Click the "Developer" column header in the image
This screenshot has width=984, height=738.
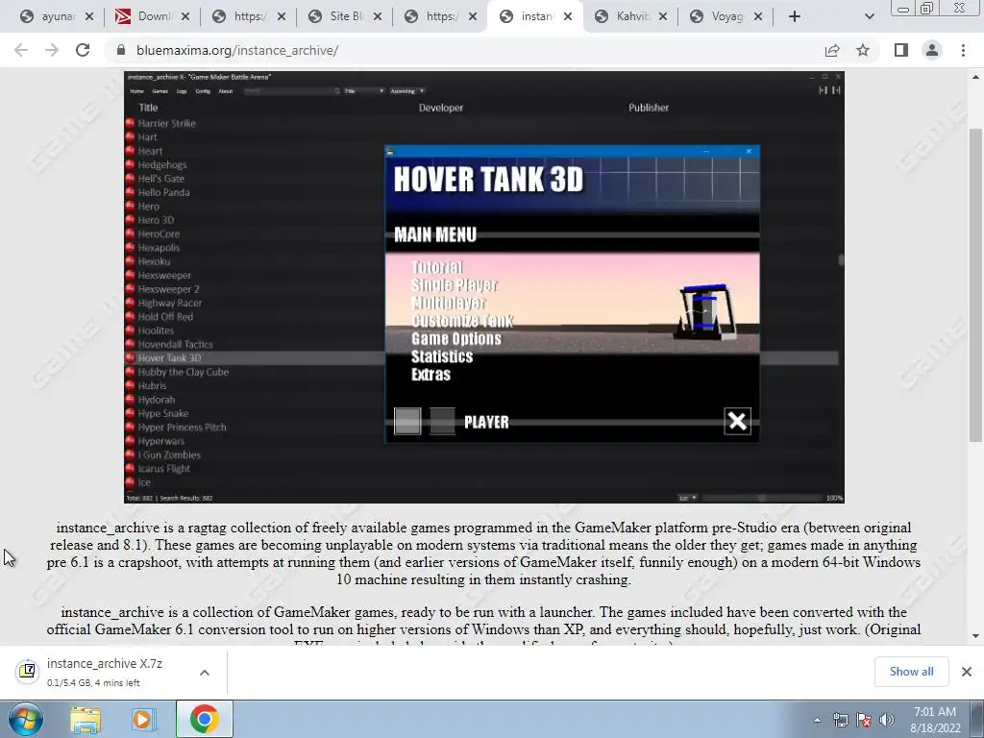coord(440,108)
